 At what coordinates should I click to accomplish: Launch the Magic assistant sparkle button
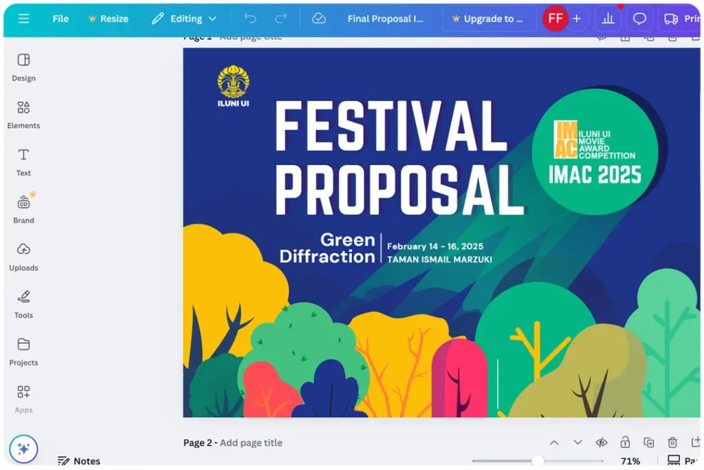(x=23, y=449)
